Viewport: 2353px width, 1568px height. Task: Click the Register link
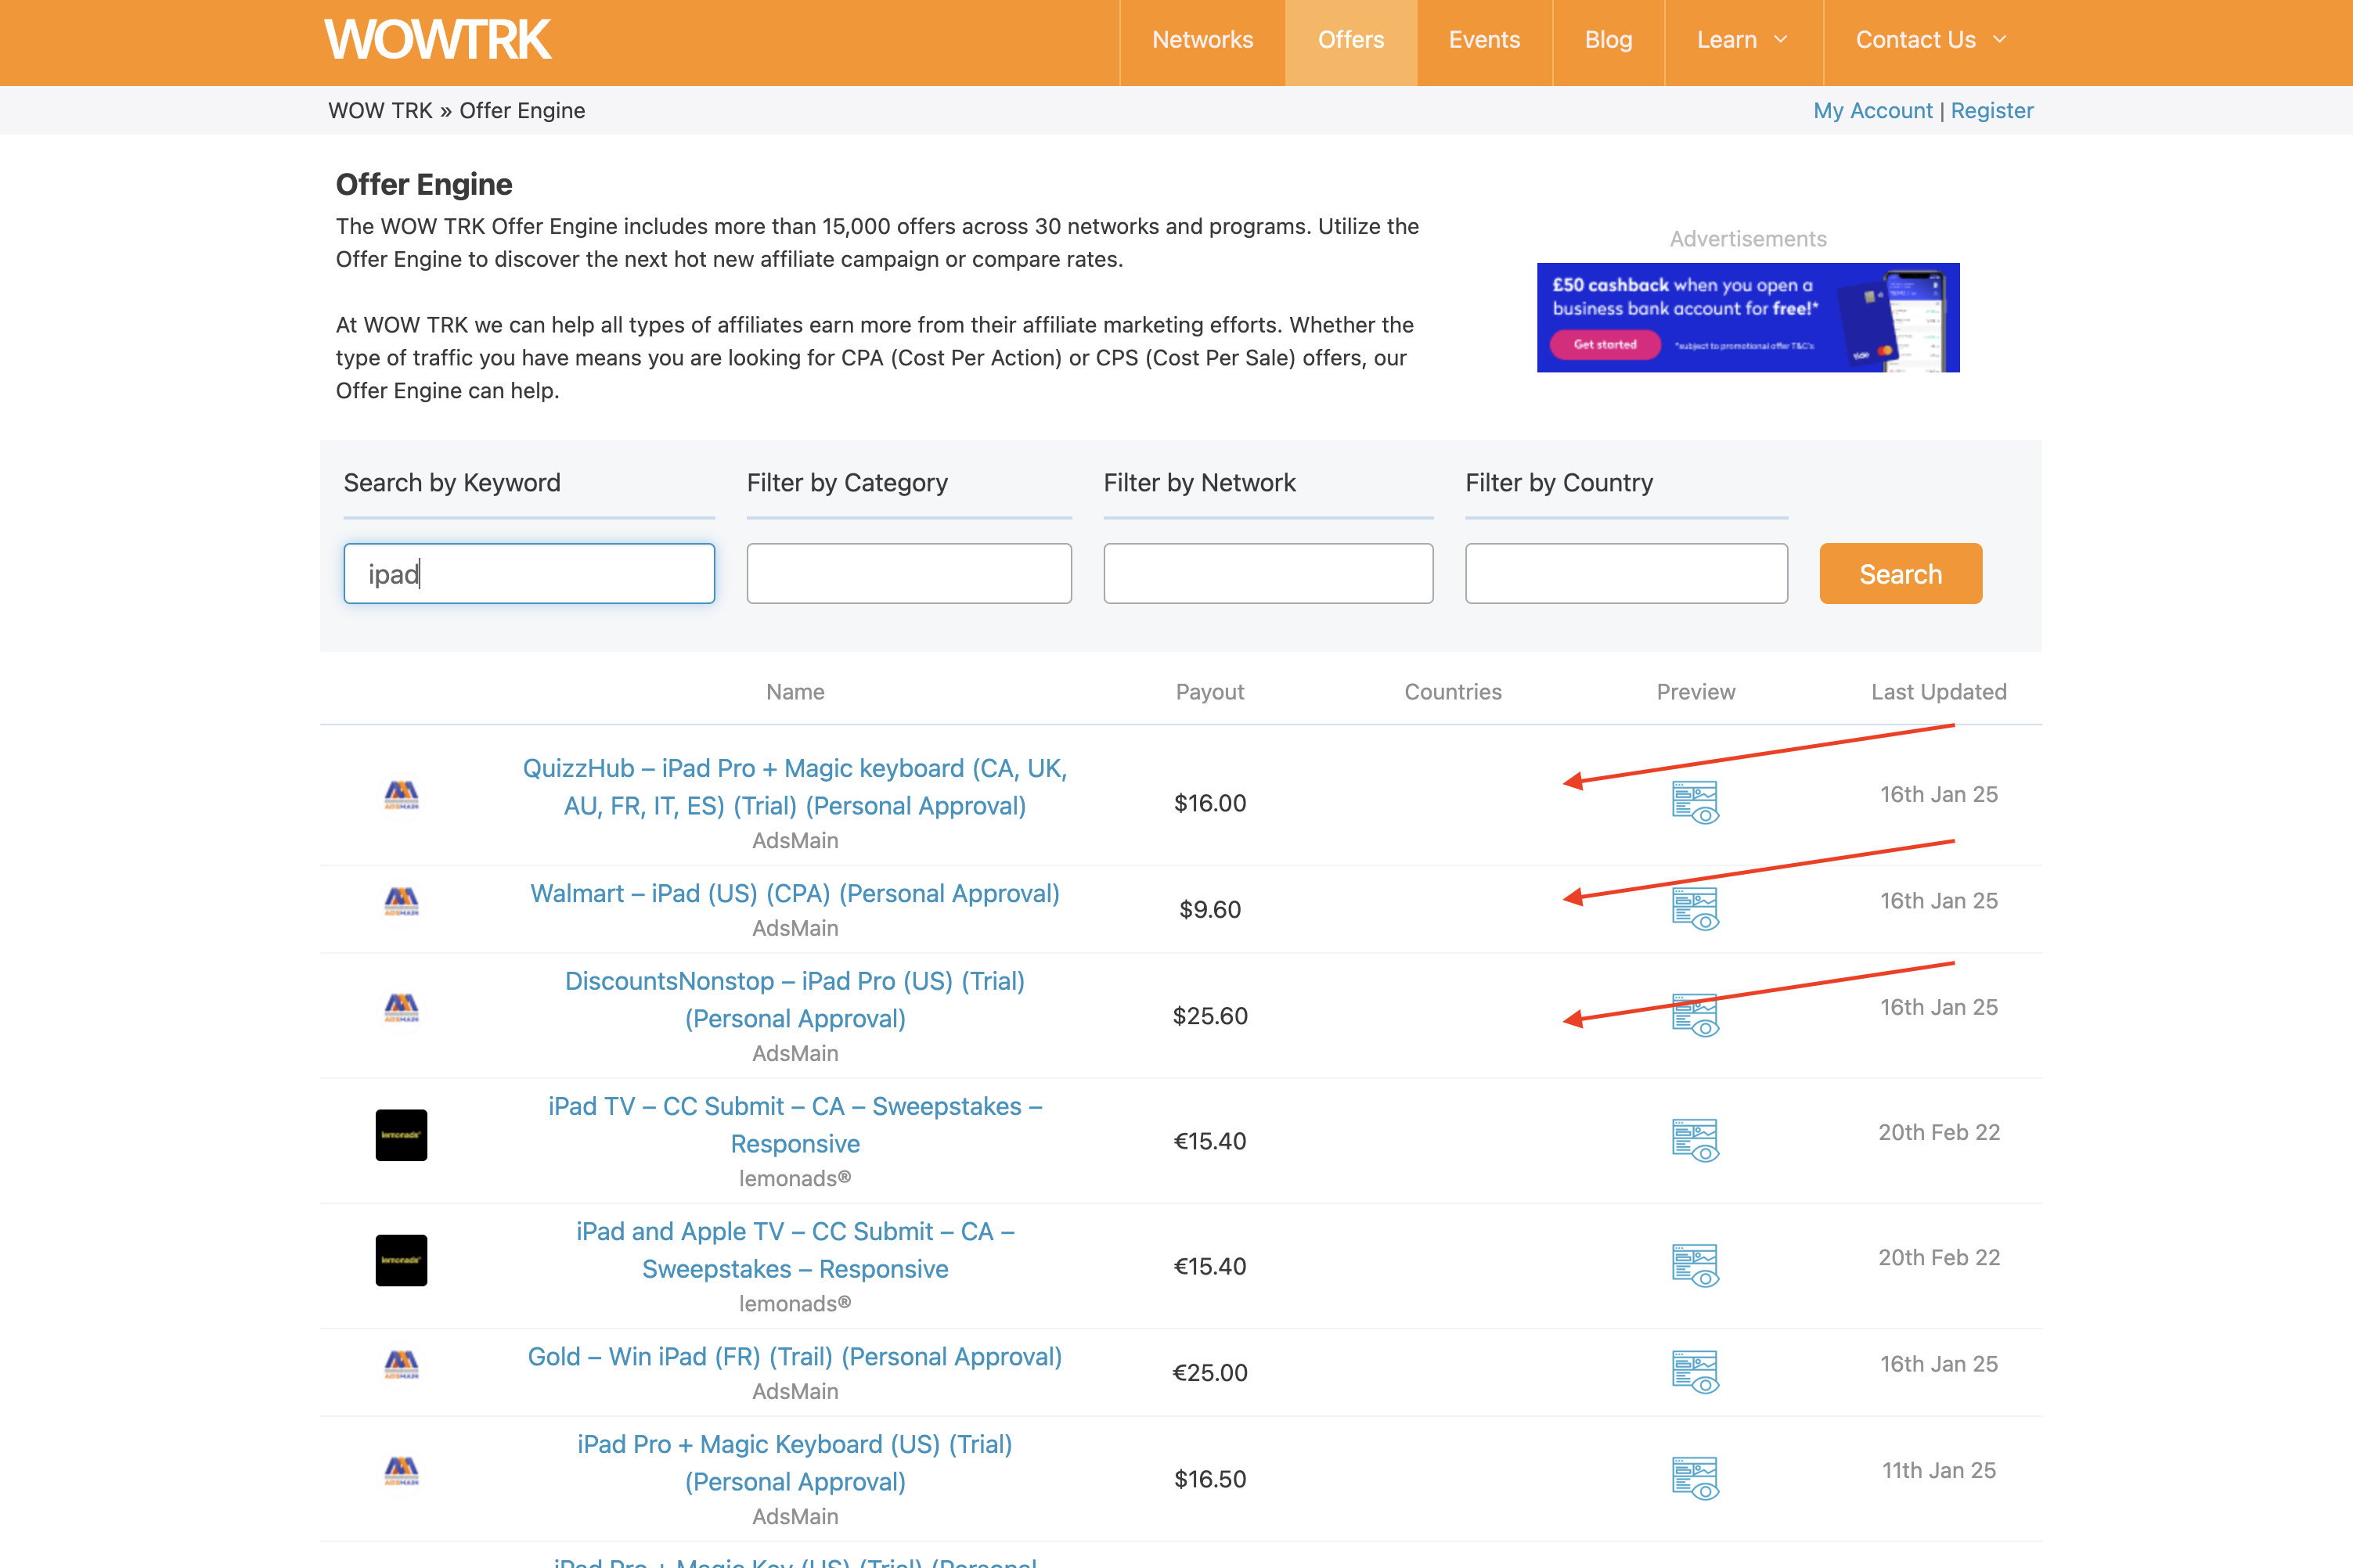(x=1992, y=111)
